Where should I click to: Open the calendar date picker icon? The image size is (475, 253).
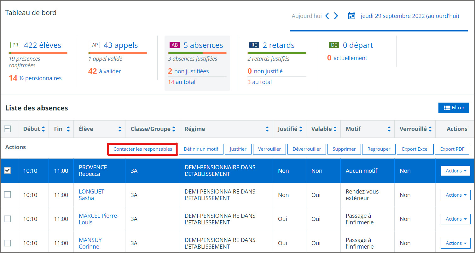pos(351,16)
